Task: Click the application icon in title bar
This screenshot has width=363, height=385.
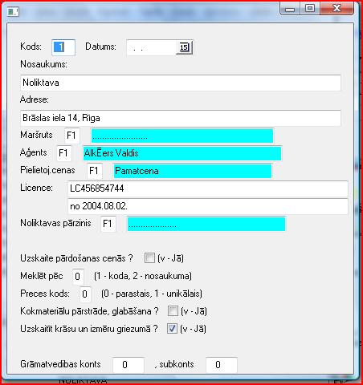Action: click(x=13, y=11)
